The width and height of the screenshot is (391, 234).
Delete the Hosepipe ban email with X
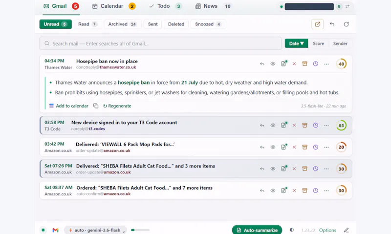click(x=294, y=64)
